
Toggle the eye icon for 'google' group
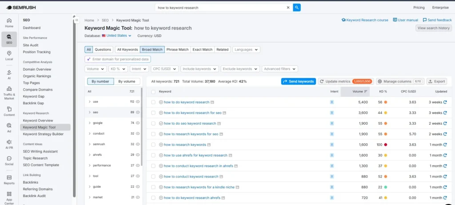[138, 123]
